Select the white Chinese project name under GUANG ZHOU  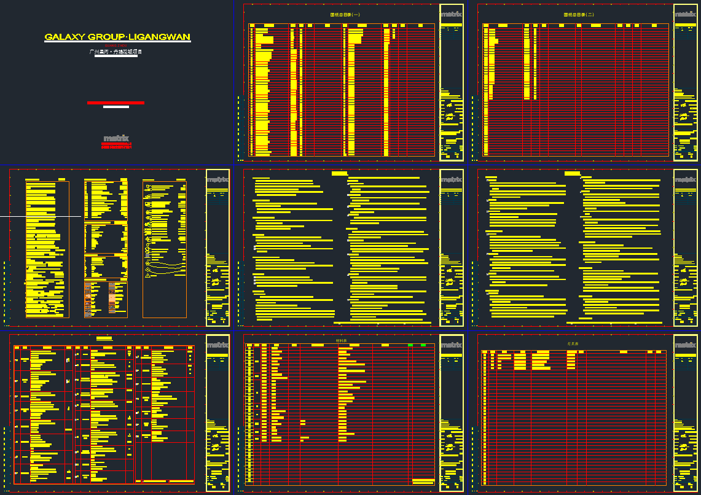pyautogui.click(x=116, y=52)
